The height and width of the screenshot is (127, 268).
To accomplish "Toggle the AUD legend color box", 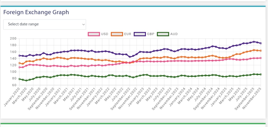I will tap(163, 34).
